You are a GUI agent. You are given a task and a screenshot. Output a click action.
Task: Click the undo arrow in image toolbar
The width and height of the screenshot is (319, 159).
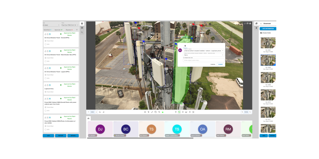(x=100, y=112)
